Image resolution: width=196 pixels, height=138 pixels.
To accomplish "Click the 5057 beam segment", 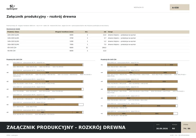I will coord(43,112).
